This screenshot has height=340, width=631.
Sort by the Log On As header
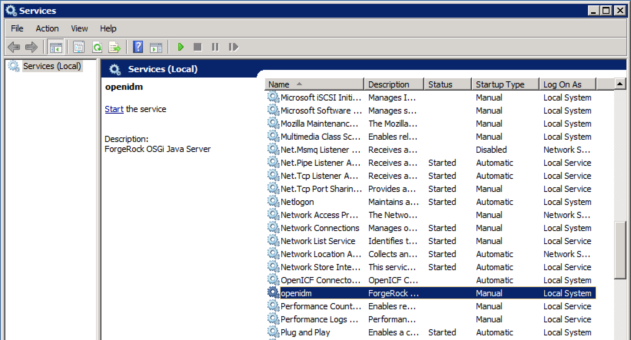tap(568, 84)
